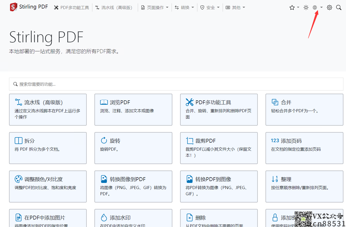Click the Stirling PDF brand name in navbar
This screenshot has height=227, width=346.
point(34,7)
